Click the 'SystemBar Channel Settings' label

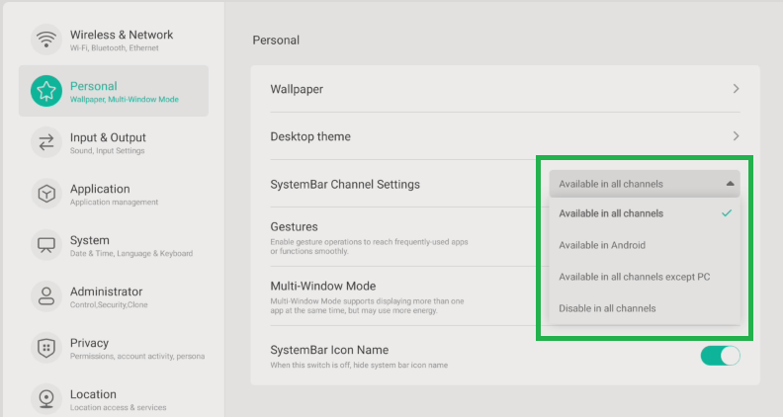345,184
